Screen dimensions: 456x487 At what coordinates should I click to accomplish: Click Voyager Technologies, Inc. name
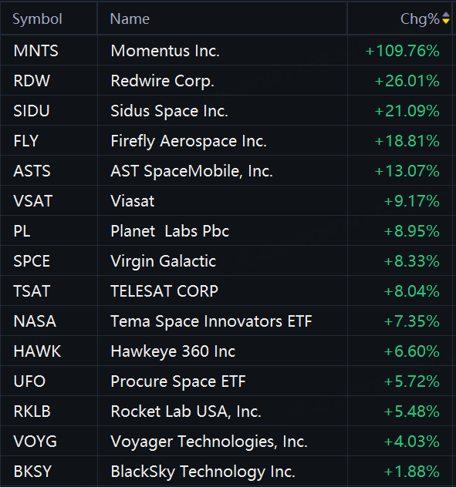click(x=209, y=442)
